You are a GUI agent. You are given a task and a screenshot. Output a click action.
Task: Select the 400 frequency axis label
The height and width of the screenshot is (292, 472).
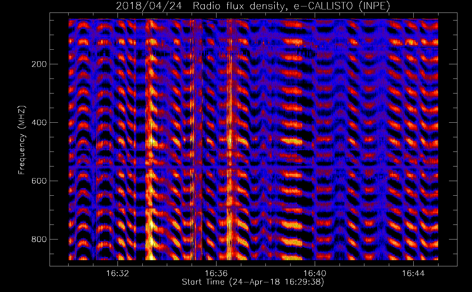tap(39, 123)
